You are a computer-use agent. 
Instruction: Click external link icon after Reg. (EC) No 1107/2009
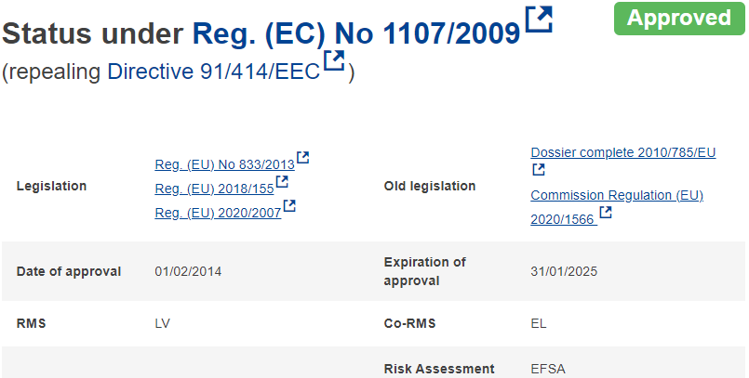click(539, 20)
